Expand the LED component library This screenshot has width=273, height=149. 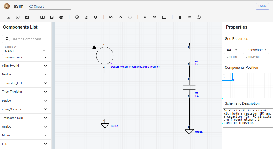click(x=26, y=144)
